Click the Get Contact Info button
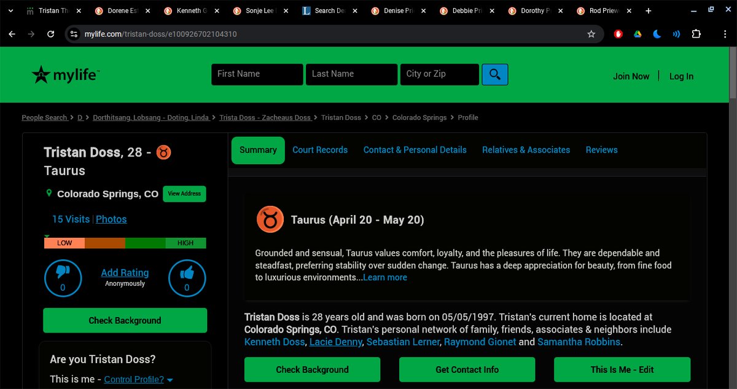Screen dimensions: 737x389 point(467,370)
